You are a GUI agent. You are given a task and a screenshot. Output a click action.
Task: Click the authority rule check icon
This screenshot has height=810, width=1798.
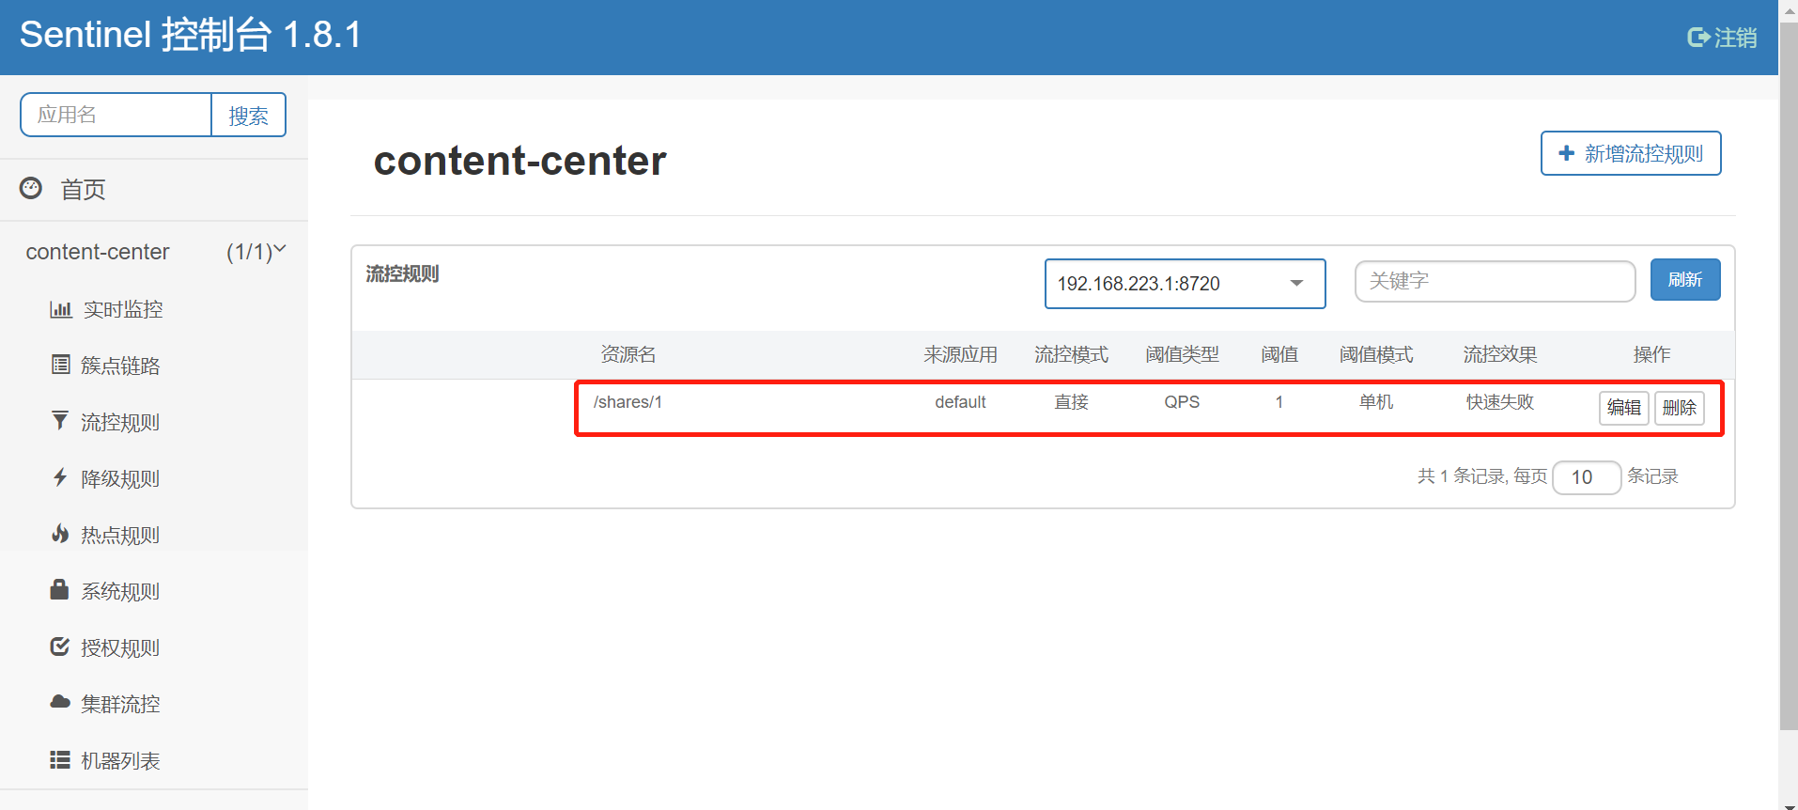60,646
